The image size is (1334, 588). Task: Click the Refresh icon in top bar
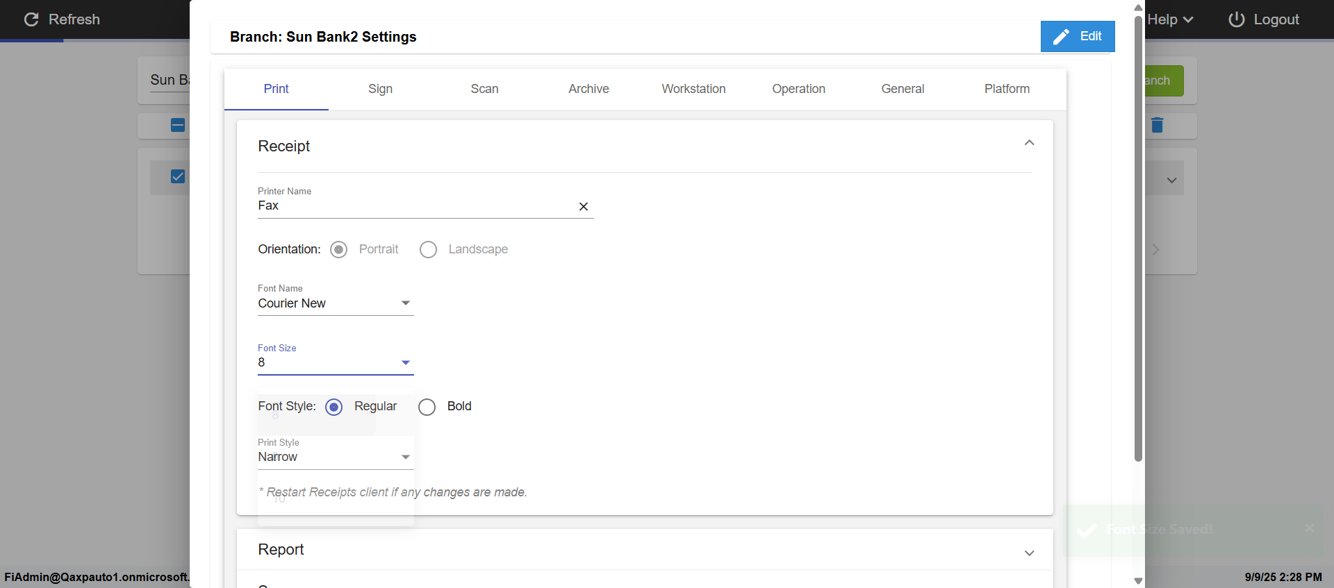tap(31, 19)
